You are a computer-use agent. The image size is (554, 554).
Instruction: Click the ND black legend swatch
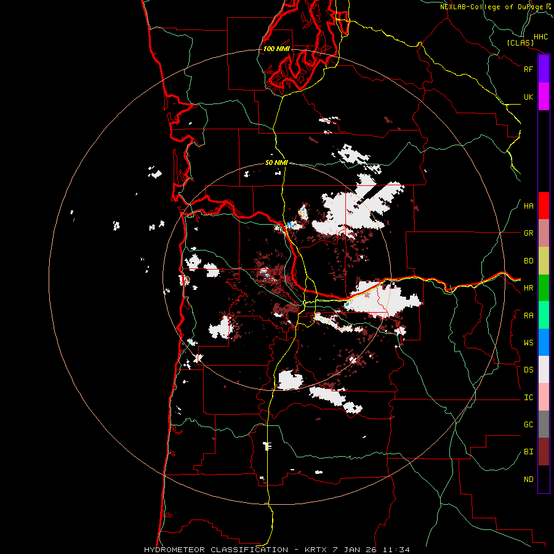[x=544, y=479]
